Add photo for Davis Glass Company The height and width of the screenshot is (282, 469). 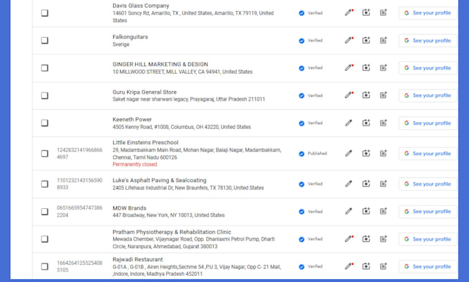click(x=366, y=12)
